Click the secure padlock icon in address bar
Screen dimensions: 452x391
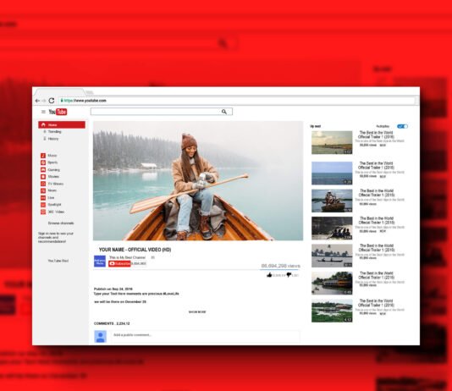62,101
